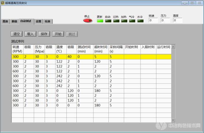The image size is (204, 133).
Task: Click the timeout 120 cell in the temperature 242 row
Action: pos(101,76)
